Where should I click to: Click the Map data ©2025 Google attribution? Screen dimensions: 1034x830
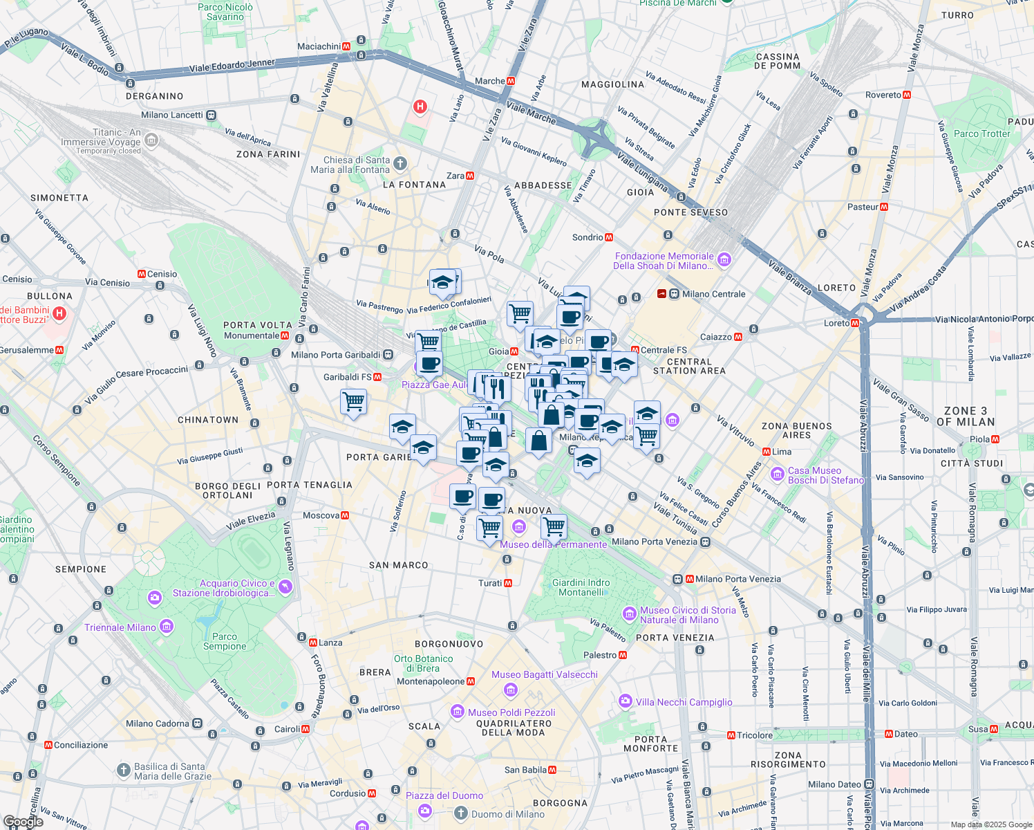(990, 824)
